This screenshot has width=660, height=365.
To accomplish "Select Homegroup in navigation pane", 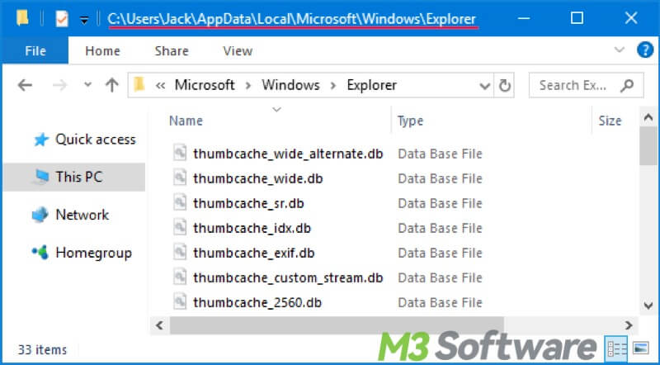I will (93, 253).
